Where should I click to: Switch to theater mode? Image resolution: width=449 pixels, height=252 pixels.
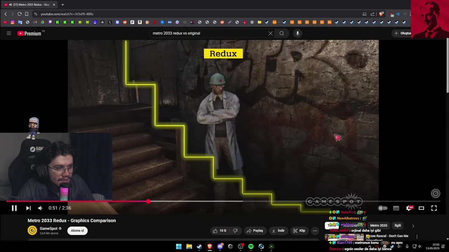coord(421,208)
